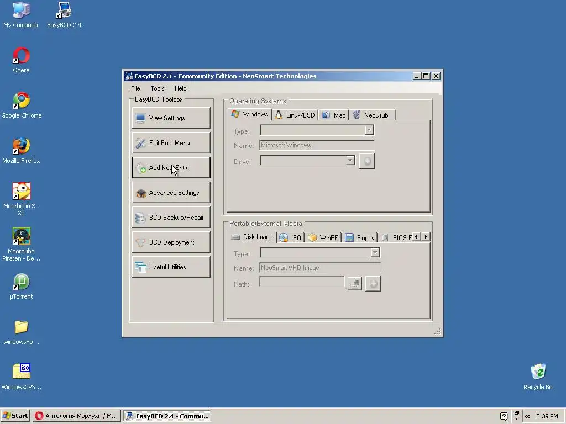Select the EasyBCD 2.4 desktop shortcut
Viewport: 566px width, 424px height.
coord(64,14)
